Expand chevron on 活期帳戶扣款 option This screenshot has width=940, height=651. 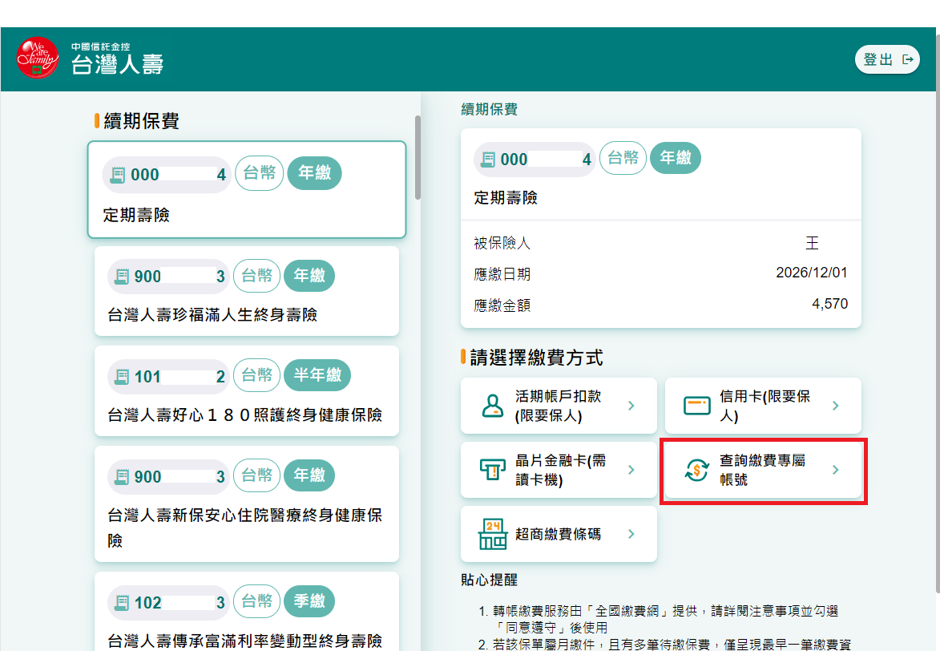pos(631,406)
